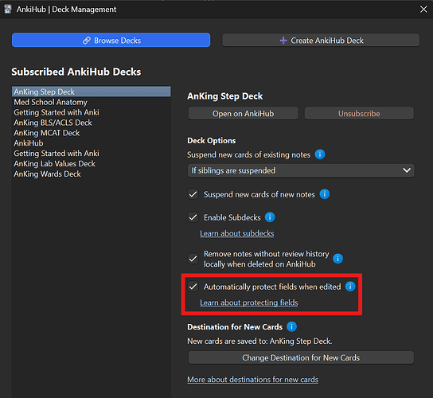The width and height of the screenshot is (433, 398).
Task: Toggle the Enable Subdecks checkbox
Action: pos(193,217)
